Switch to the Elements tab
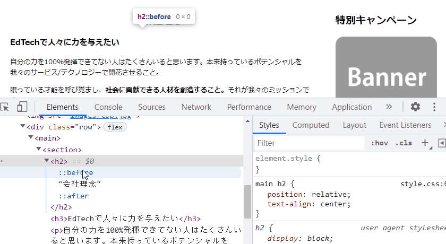 (62, 107)
